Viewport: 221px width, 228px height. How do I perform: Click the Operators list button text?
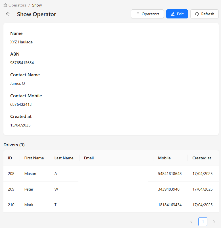[x=151, y=14]
